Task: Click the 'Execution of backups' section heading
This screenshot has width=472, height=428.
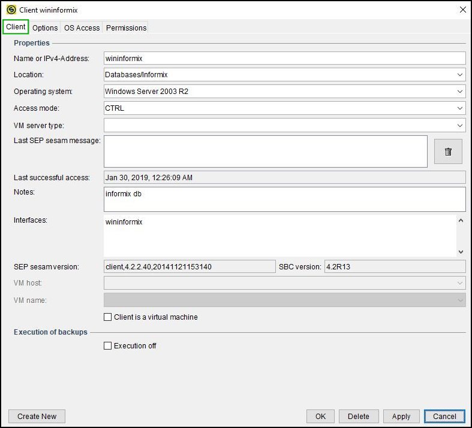Action: click(50, 332)
